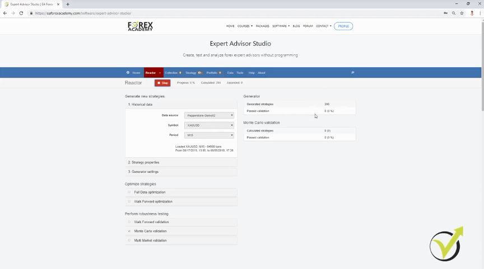Click the browser address bar
Viewport: 484px width, 269px height.
235,13
